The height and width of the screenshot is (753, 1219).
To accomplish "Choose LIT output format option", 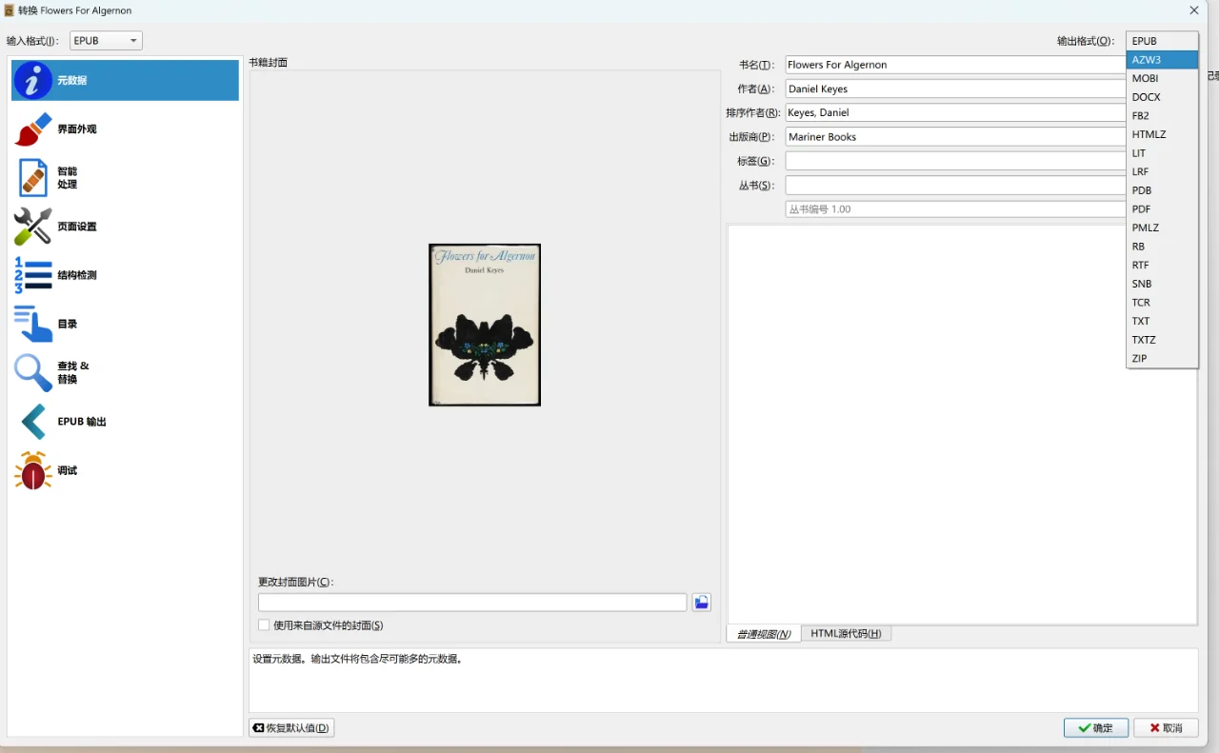I will [x=1162, y=153].
